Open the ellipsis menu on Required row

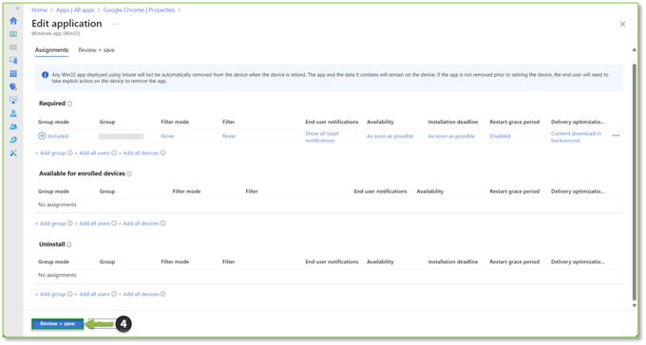click(x=616, y=136)
